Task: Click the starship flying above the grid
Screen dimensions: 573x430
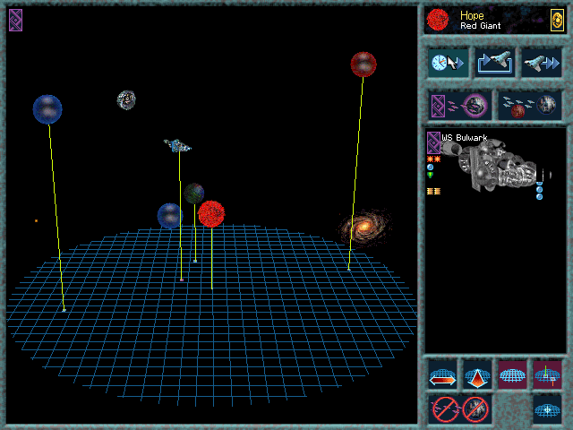Action: coord(177,145)
